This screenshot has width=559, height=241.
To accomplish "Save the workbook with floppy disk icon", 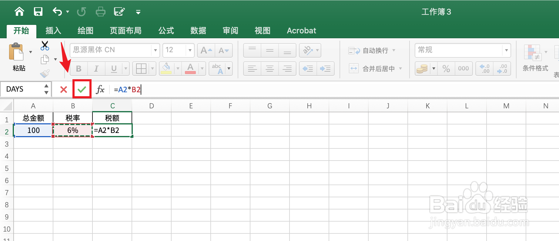I will pos(38,12).
